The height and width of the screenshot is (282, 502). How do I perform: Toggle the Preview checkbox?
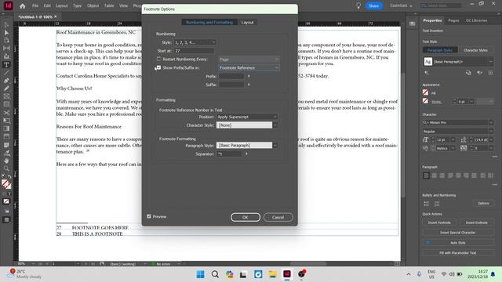149,216
